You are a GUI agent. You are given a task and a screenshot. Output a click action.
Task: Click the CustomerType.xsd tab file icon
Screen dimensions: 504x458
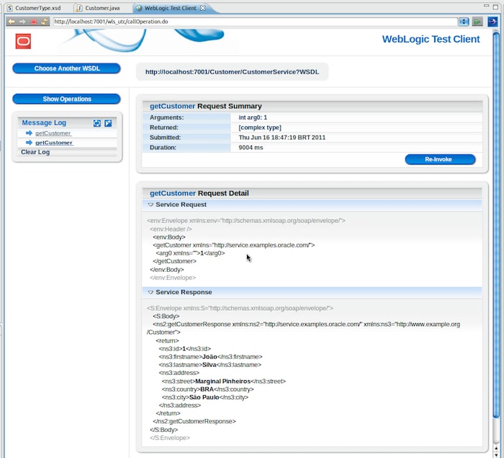click(9, 8)
